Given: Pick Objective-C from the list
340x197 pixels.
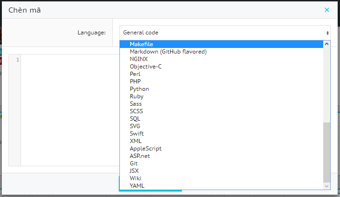Looking at the screenshot, I should [146, 67].
